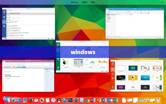Click the Recent clock icon in Word sidebar
Image resolution: width=166 pixels, height=104 pixels.
(x=4, y=22)
